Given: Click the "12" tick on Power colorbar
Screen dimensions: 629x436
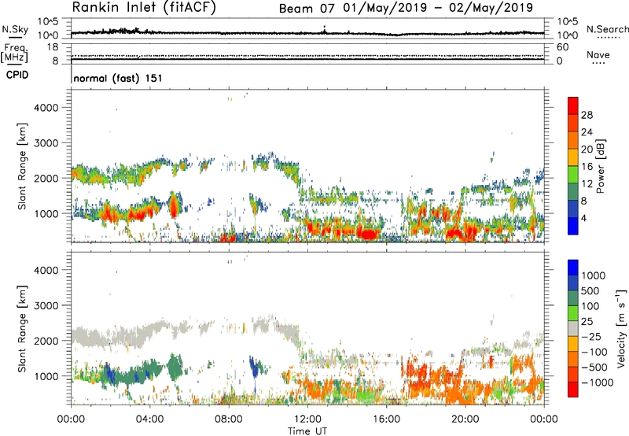Looking at the screenshot, I should point(587,184).
